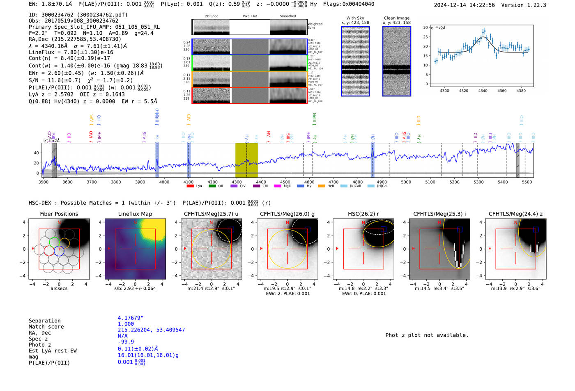Viewport: 575px width, 391px height.
Task: Click the (K)CaII legend swatch
Action: (x=344, y=186)
